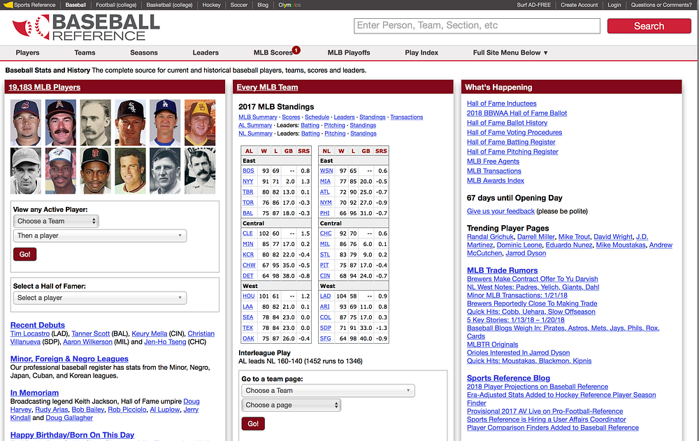Image resolution: width=699 pixels, height=441 pixels.
Task: Open the NYY team link
Action: pyautogui.click(x=248, y=182)
